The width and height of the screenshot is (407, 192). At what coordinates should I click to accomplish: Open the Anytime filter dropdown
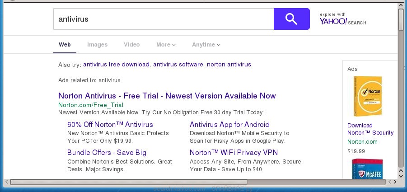[206, 45]
